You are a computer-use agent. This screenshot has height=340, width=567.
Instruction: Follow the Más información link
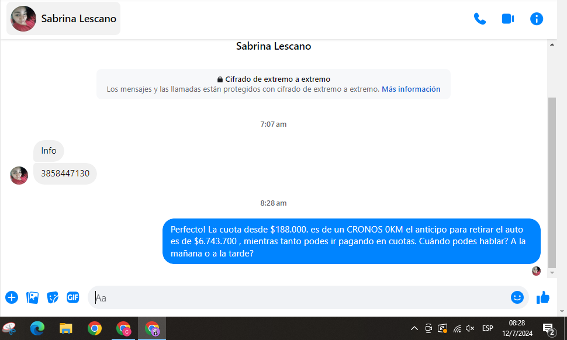[x=411, y=89]
